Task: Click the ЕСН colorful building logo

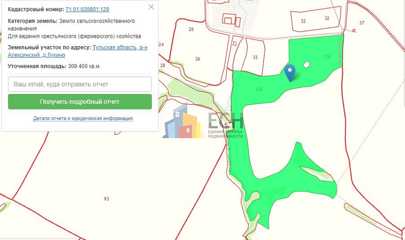Action: (x=183, y=123)
